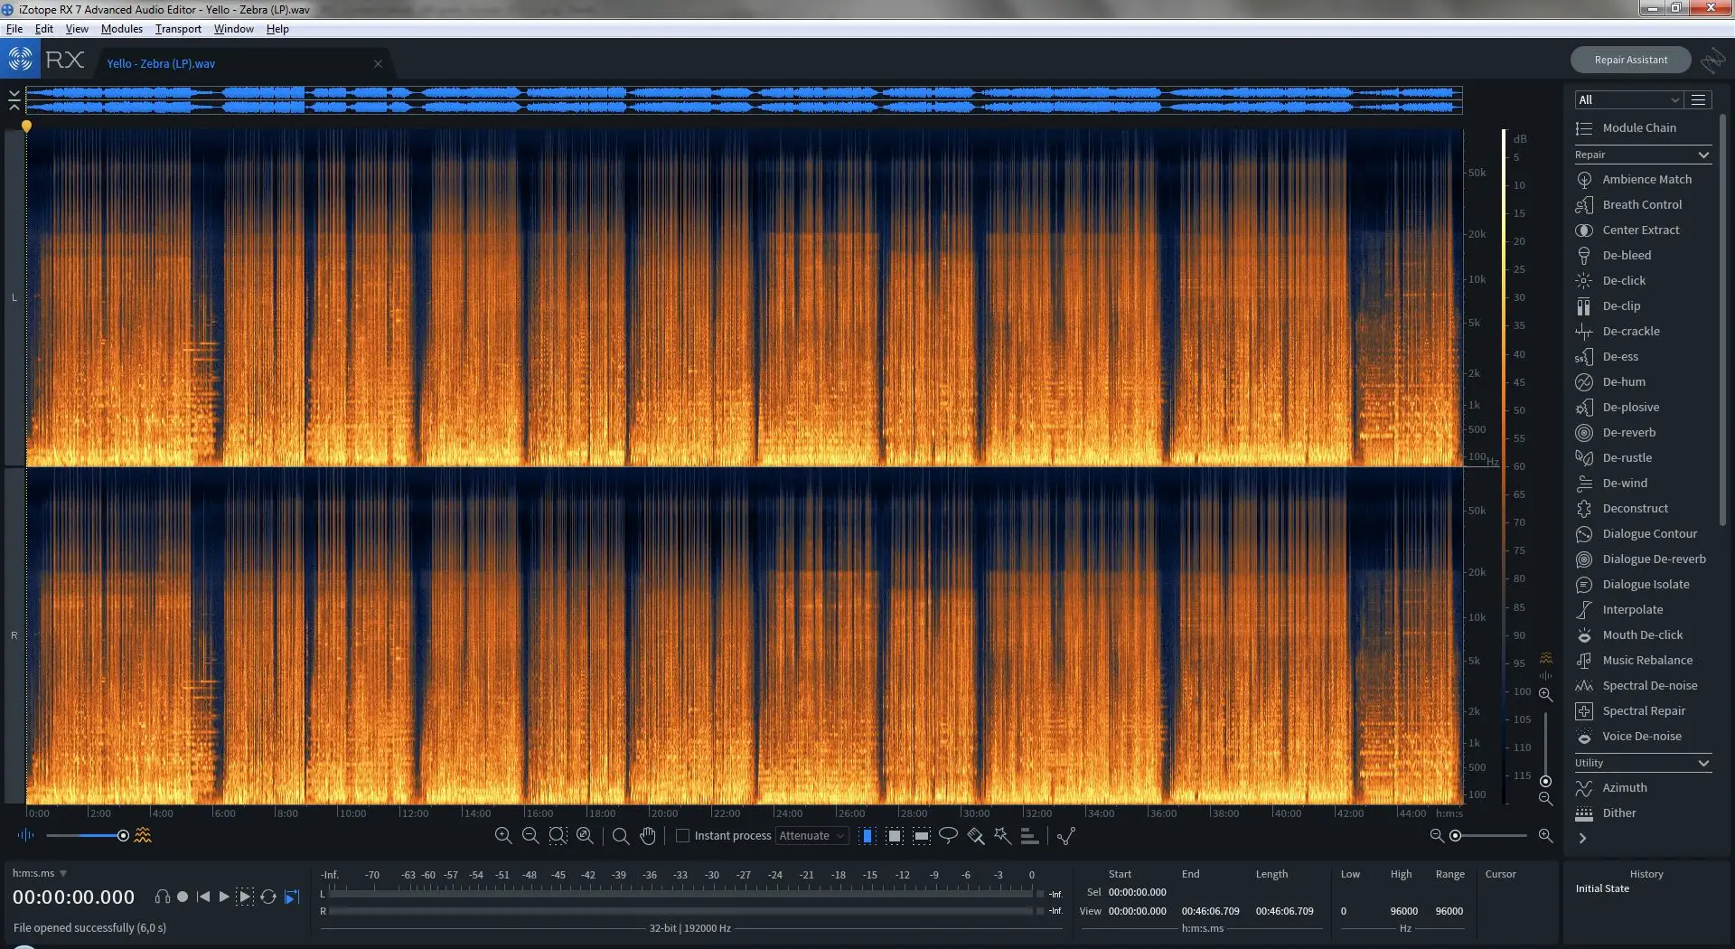Click the zoom out icon in toolbar

coord(530,835)
